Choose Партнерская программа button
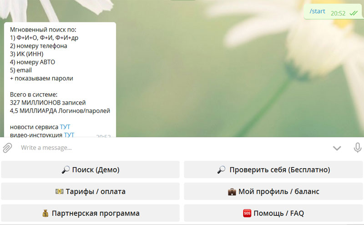 (90, 213)
